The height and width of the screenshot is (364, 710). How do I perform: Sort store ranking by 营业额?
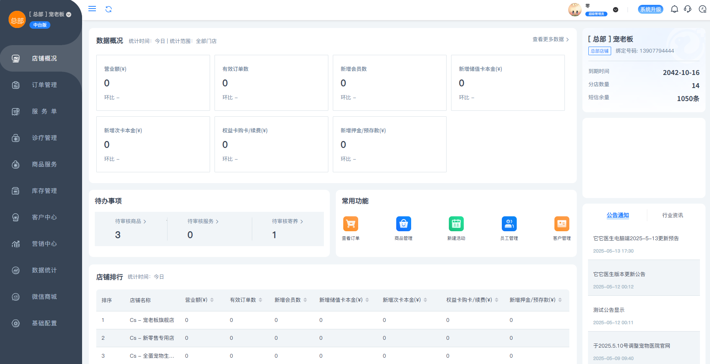212,300
